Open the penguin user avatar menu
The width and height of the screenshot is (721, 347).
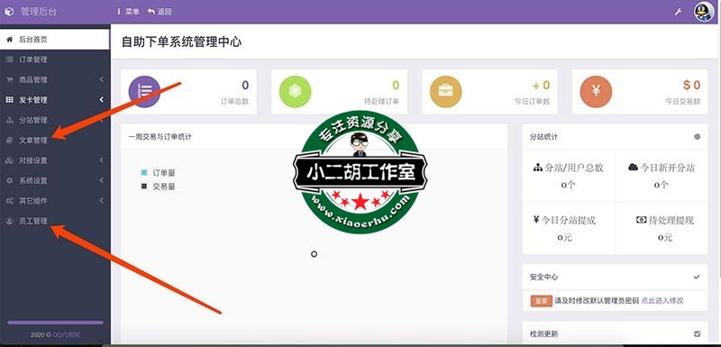(704, 12)
